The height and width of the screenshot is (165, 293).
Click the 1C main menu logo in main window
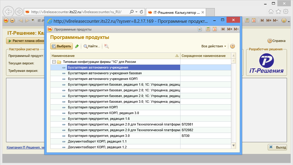tap(6, 20)
